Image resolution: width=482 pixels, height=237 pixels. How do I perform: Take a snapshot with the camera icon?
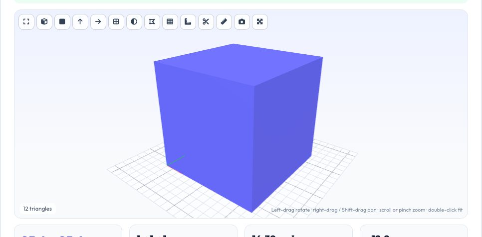click(242, 22)
